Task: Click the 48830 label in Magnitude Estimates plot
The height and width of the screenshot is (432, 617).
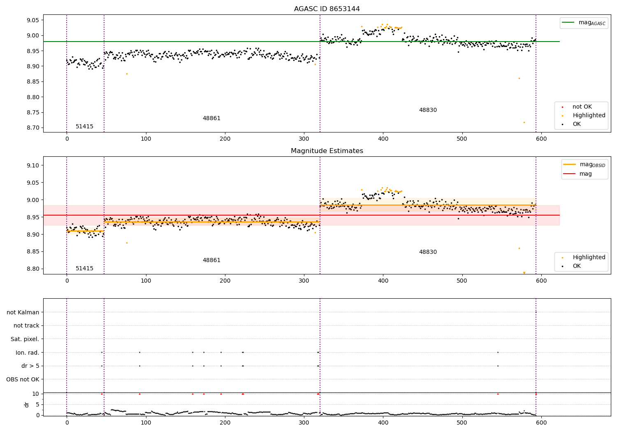Action: click(x=428, y=252)
